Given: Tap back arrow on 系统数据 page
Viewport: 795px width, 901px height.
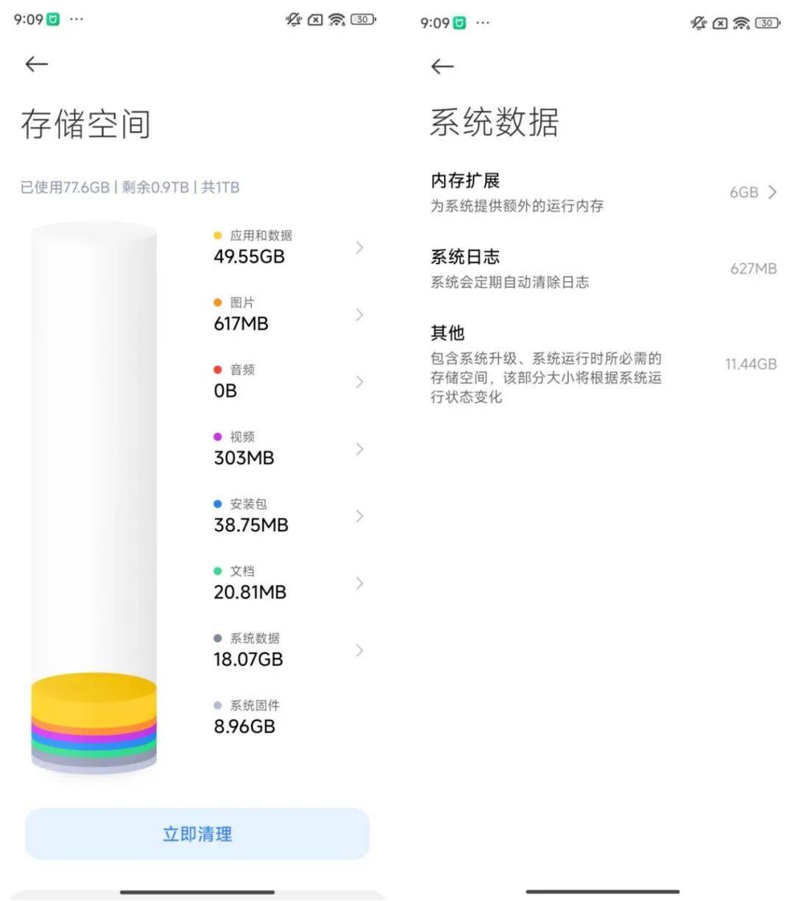Looking at the screenshot, I should 442,67.
